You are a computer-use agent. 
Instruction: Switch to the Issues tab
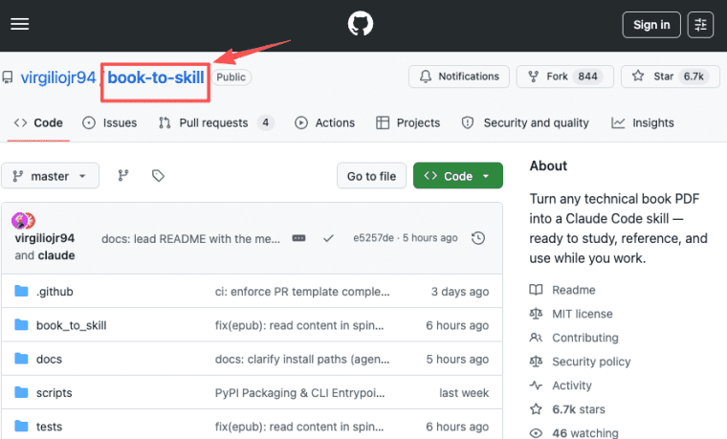pos(110,122)
